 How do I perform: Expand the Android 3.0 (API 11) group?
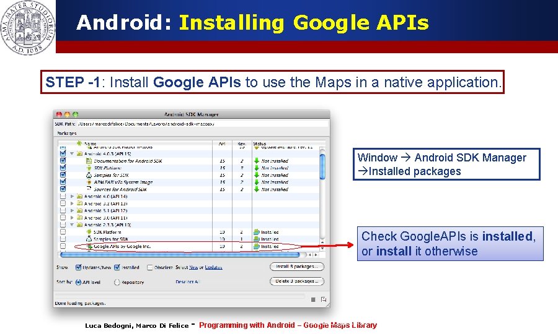click(72, 218)
